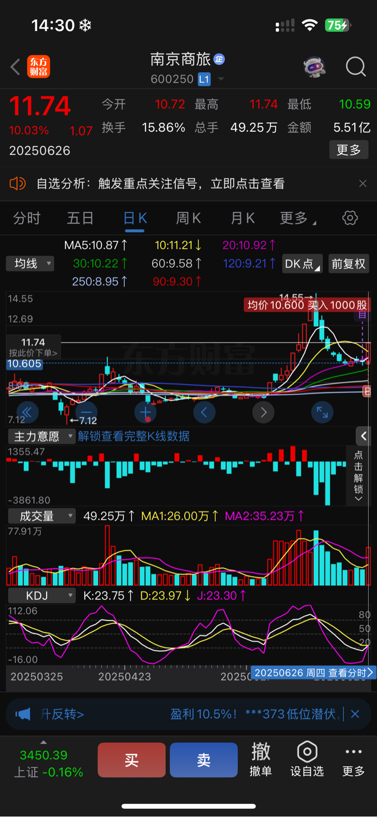This screenshot has width=377, height=817.
Task: Switch to the 五日 tab
Action: (x=80, y=218)
